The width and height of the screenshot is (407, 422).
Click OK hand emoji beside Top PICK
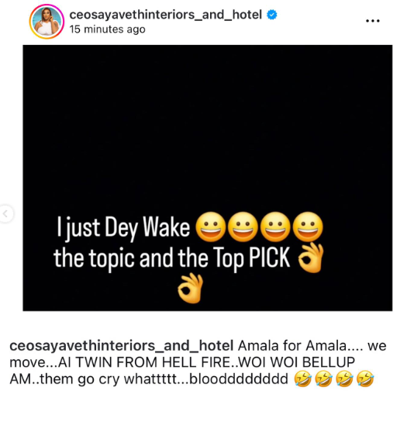click(x=311, y=258)
